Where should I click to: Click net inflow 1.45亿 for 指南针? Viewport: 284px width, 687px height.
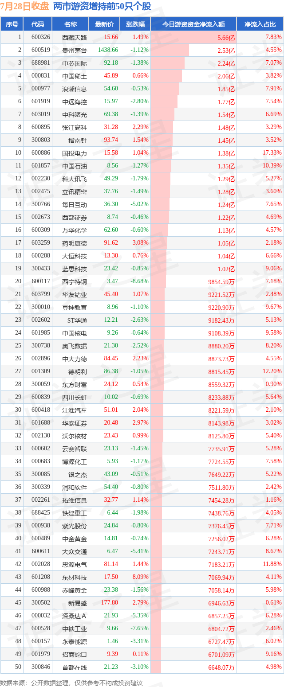[x=226, y=141]
